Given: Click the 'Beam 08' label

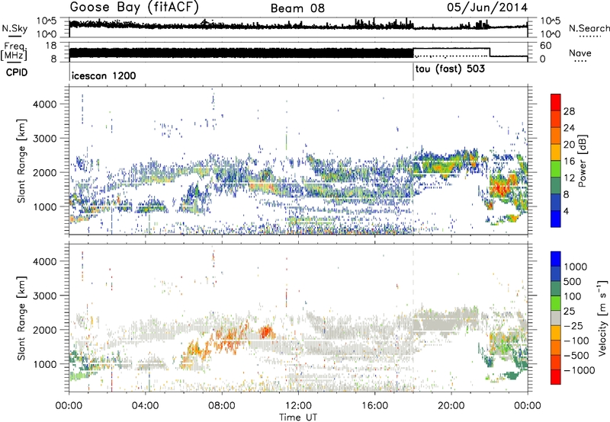Looking at the screenshot, I should pyautogui.click(x=297, y=8).
